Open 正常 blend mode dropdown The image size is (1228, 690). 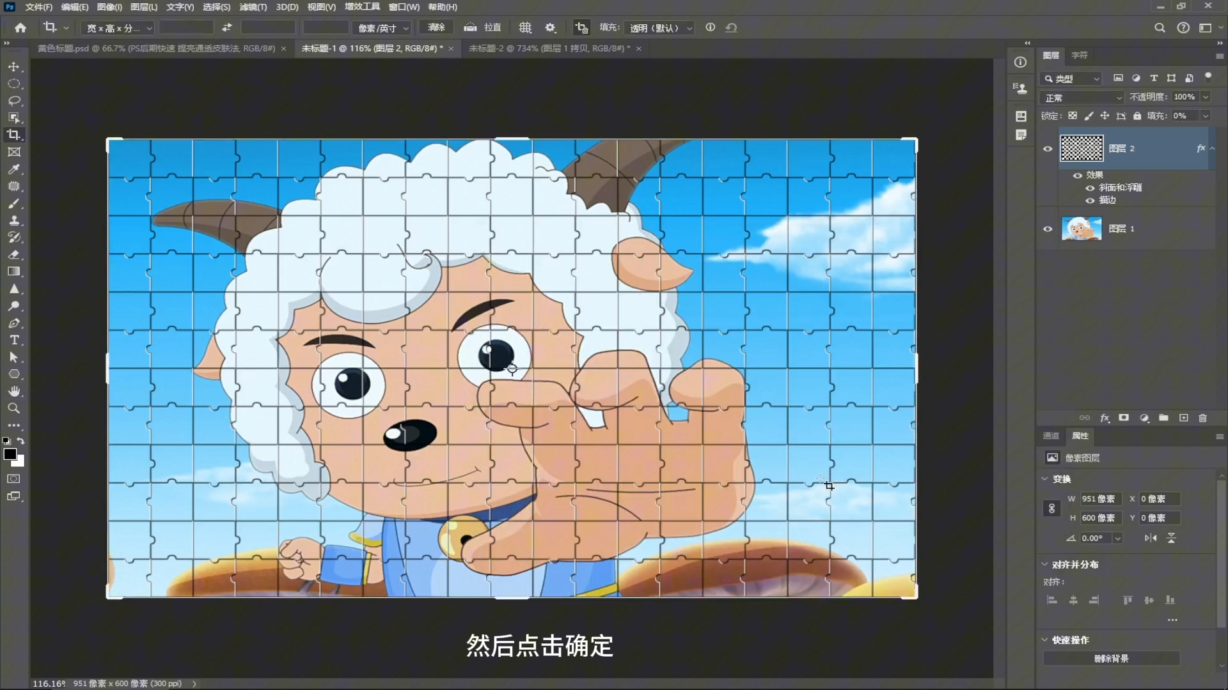click(x=1082, y=98)
